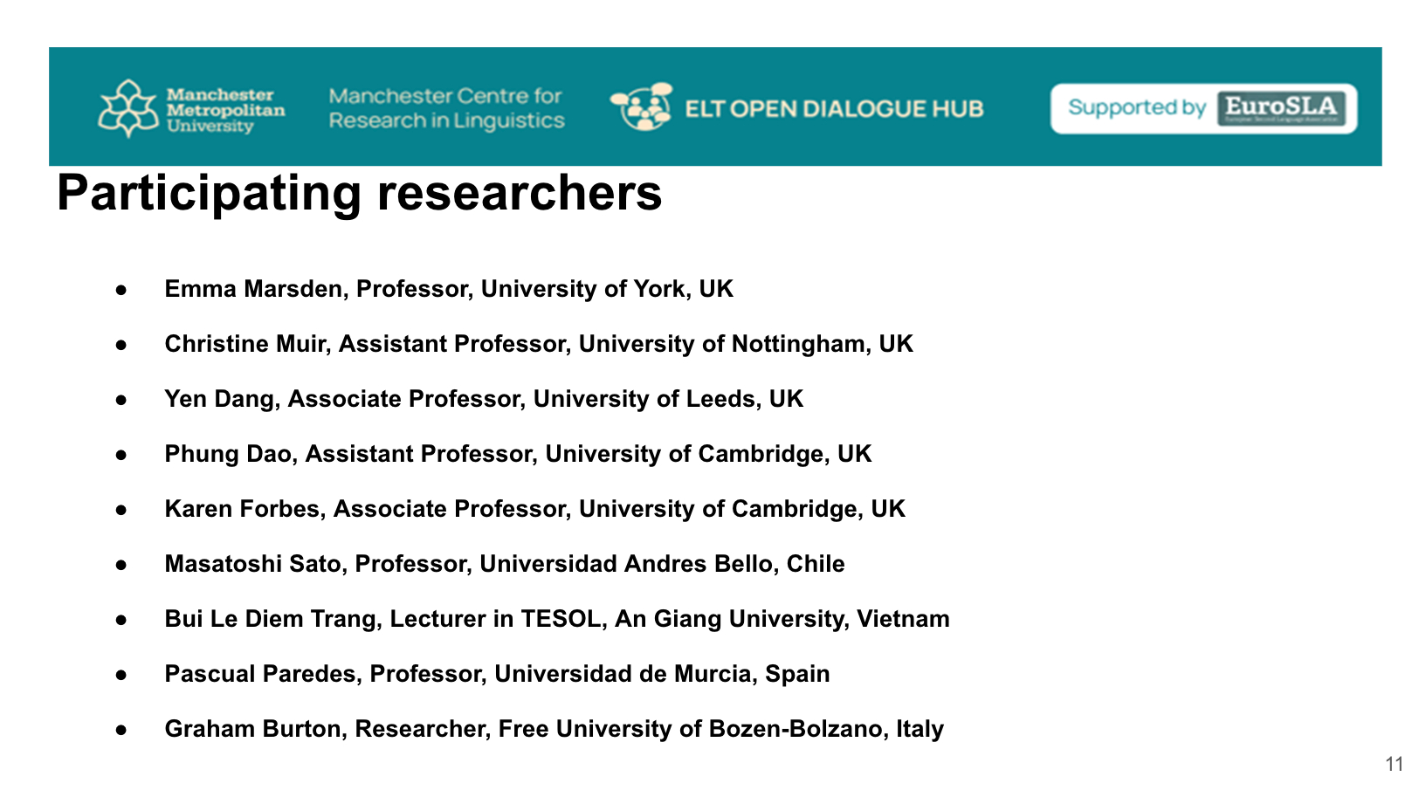Screen dimensions: 1419x804
Task: Select the Pascual Paredes, Universidad de Murcia line
Action: [x=497, y=674]
